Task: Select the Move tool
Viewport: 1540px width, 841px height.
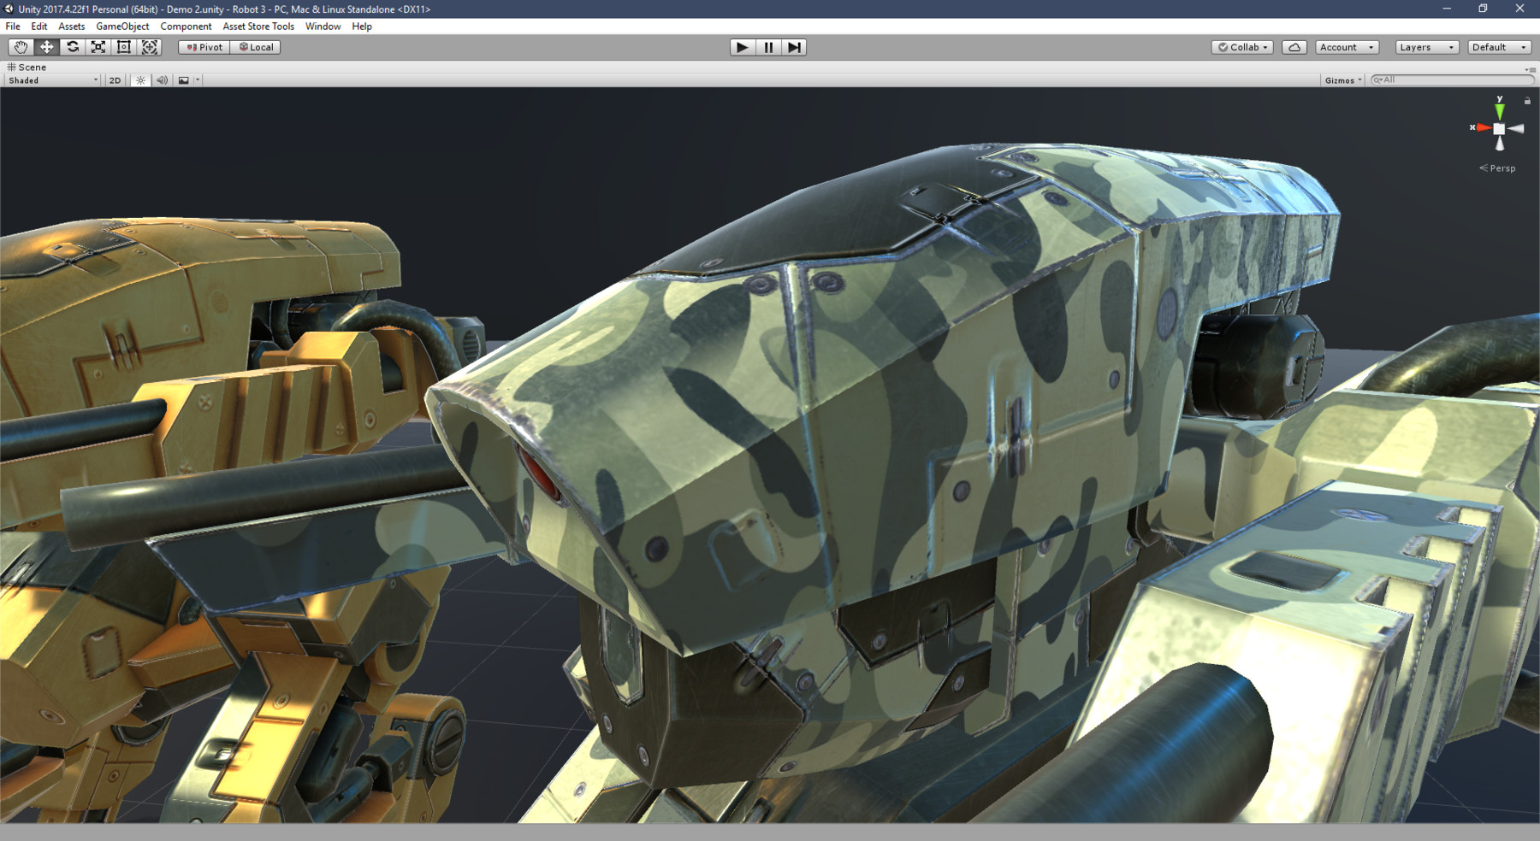Action: point(46,47)
